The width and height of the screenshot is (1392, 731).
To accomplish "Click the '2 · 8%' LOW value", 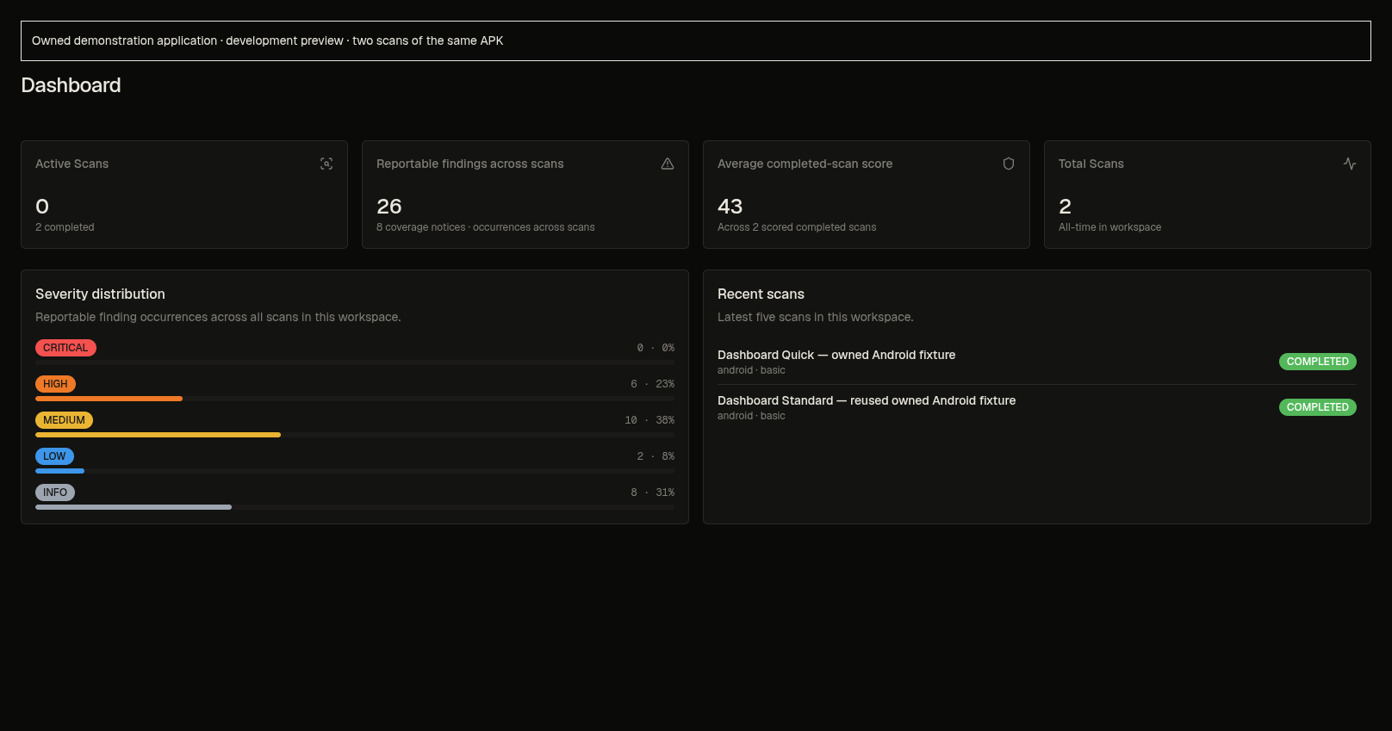I will (x=656, y=456).
